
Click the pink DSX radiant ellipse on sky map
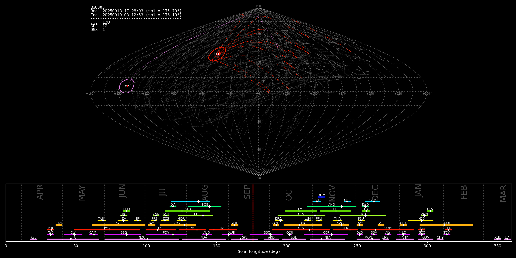[126, 86]
